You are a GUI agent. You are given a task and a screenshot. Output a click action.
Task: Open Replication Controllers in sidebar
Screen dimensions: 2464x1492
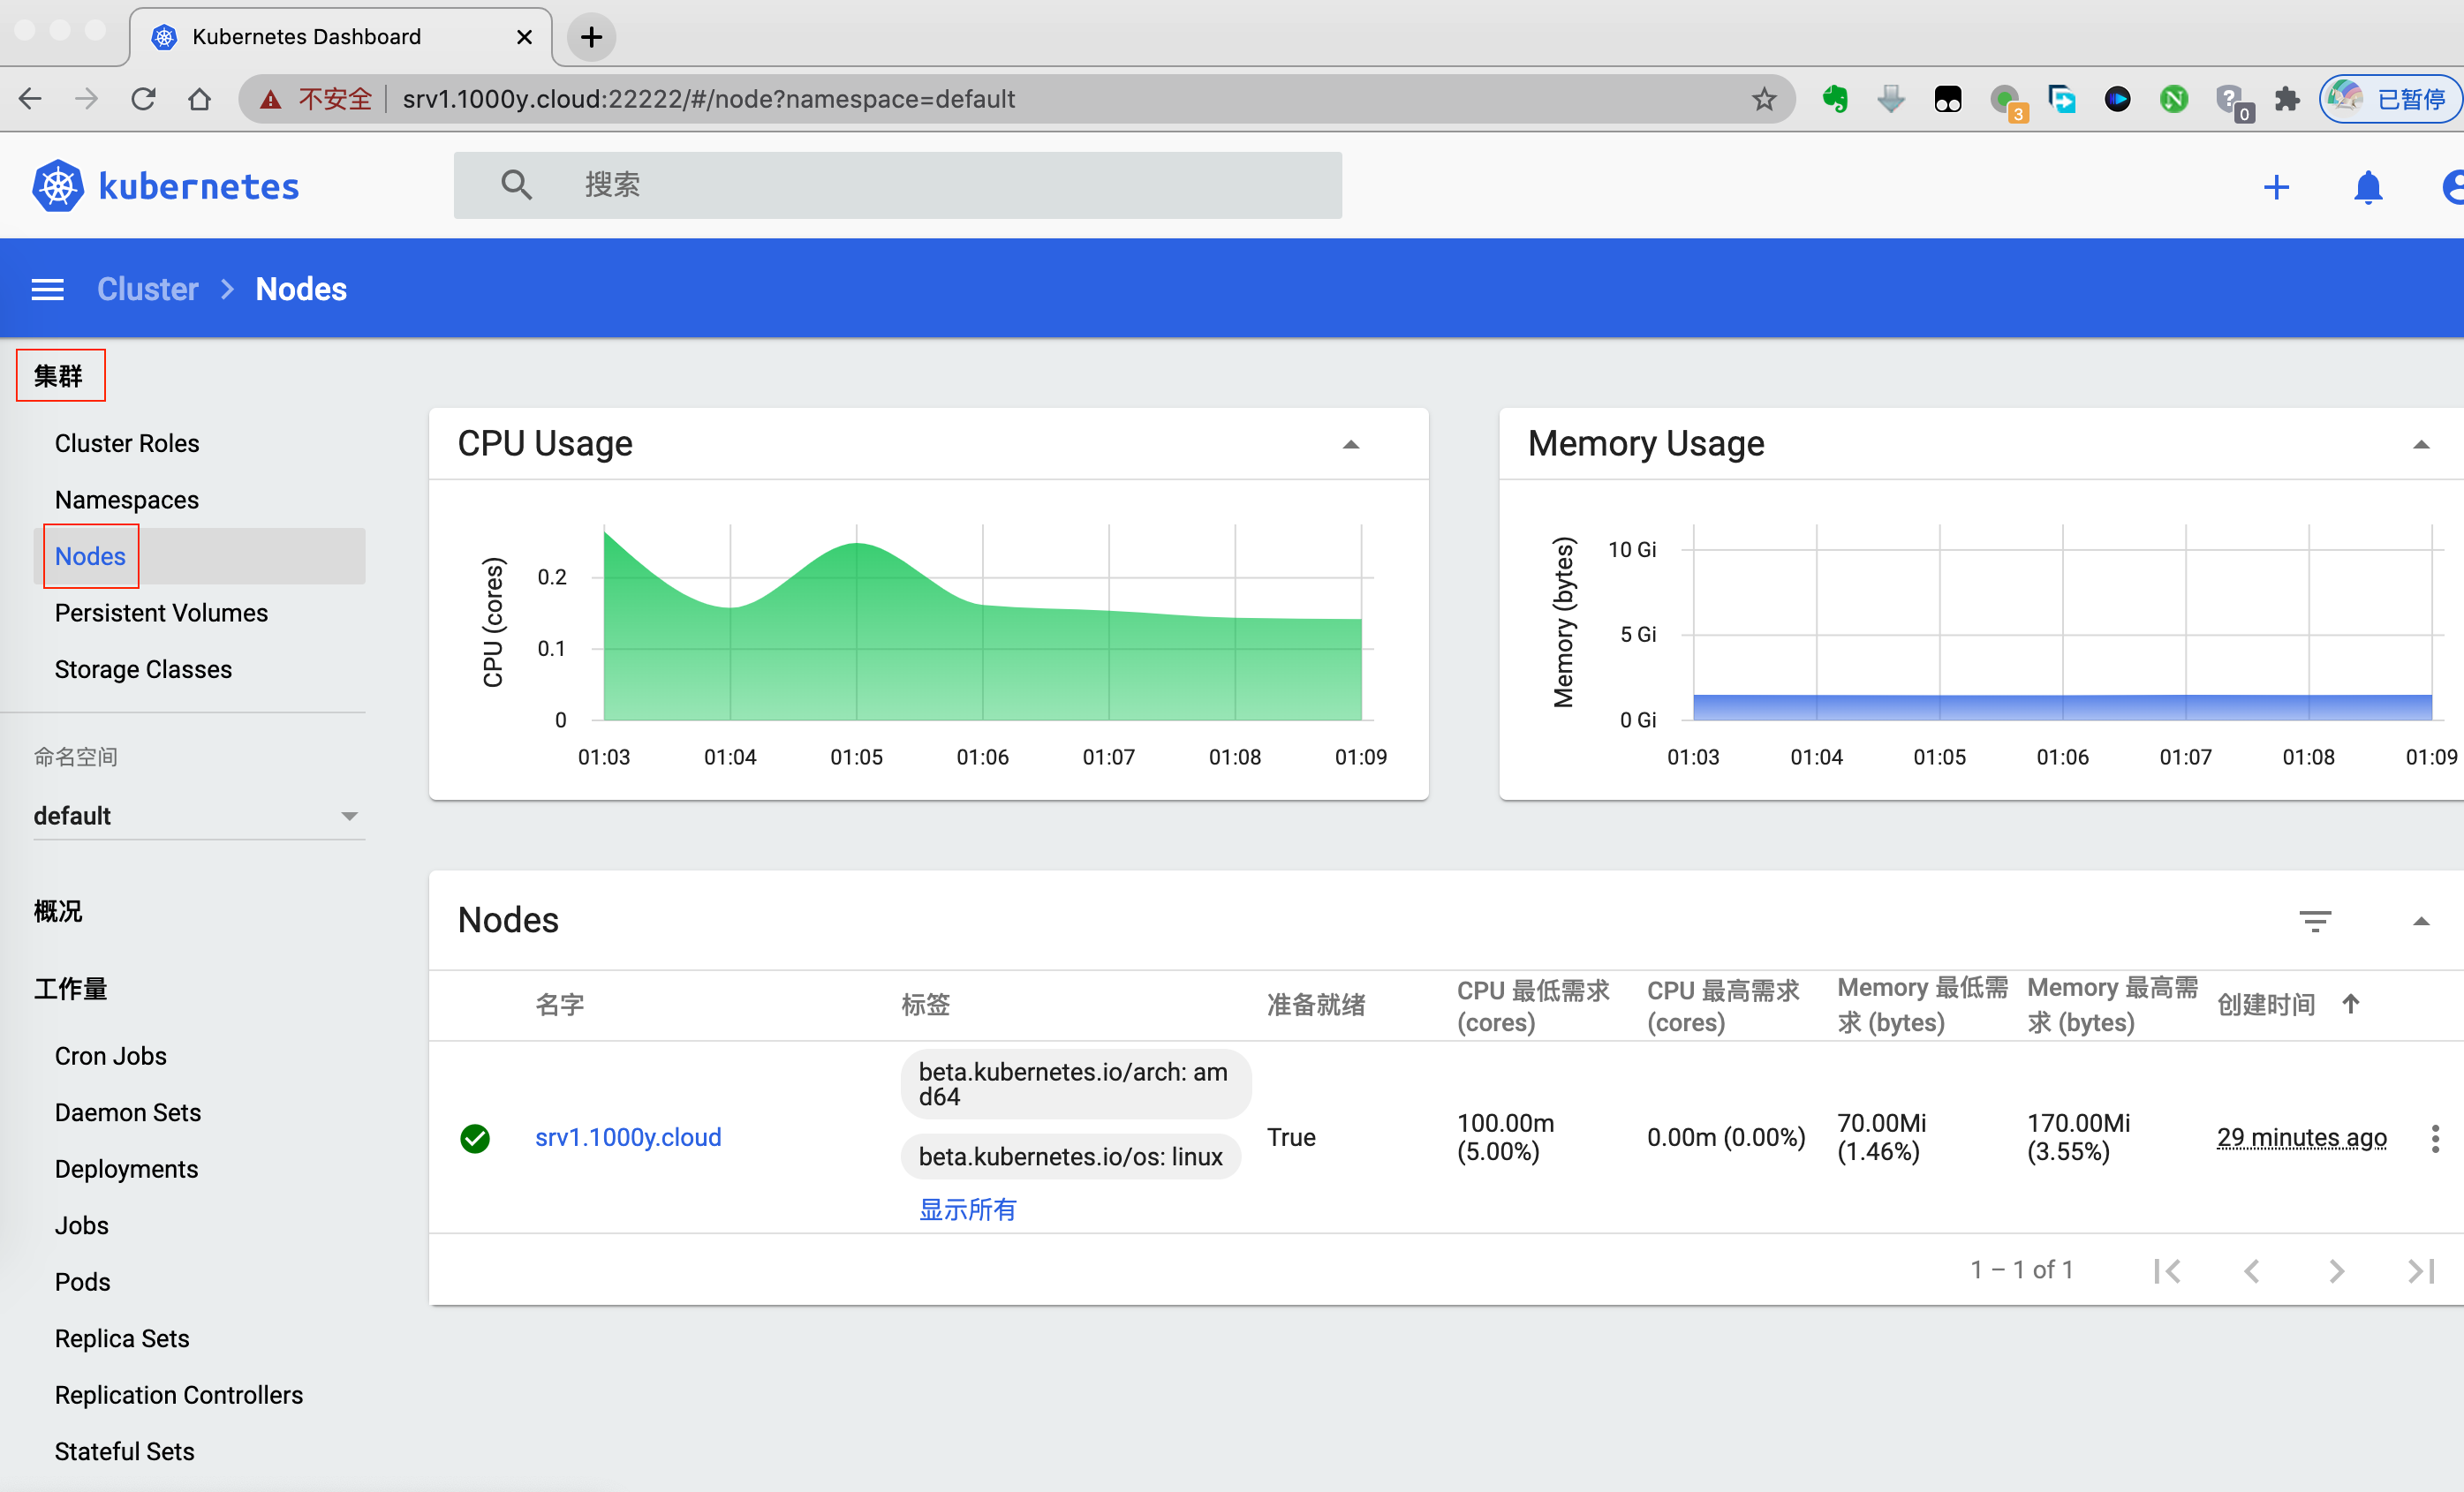[179, 1395]
